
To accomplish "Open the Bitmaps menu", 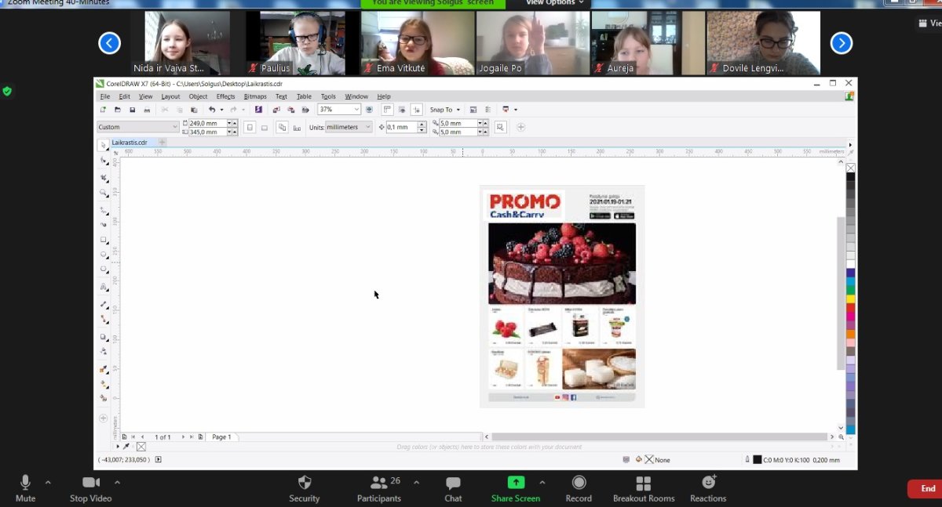I will pos(255,96).
